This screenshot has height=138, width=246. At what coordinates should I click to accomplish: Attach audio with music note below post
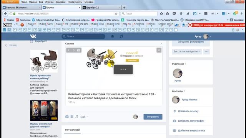(x=77, y=117)
